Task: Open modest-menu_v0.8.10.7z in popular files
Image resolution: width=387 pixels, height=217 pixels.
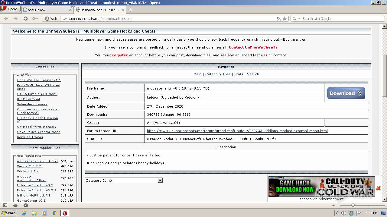Action: tap(31, 178)
